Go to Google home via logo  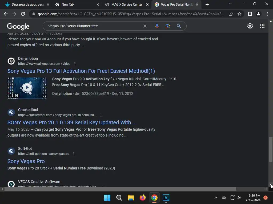pyautogui.click(x=18, y=26)
